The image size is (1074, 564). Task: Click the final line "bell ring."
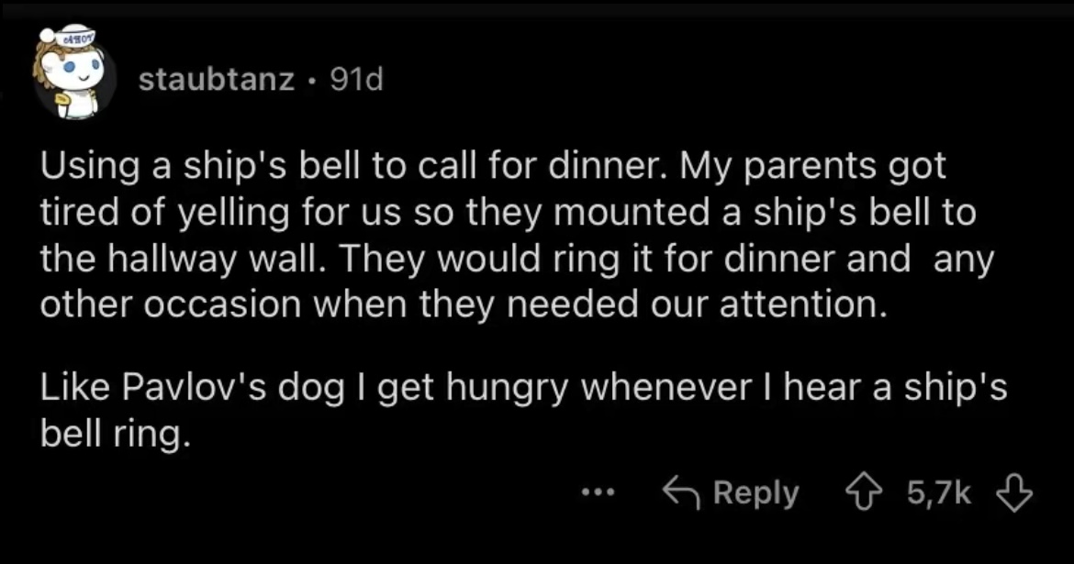pos(116,433)
